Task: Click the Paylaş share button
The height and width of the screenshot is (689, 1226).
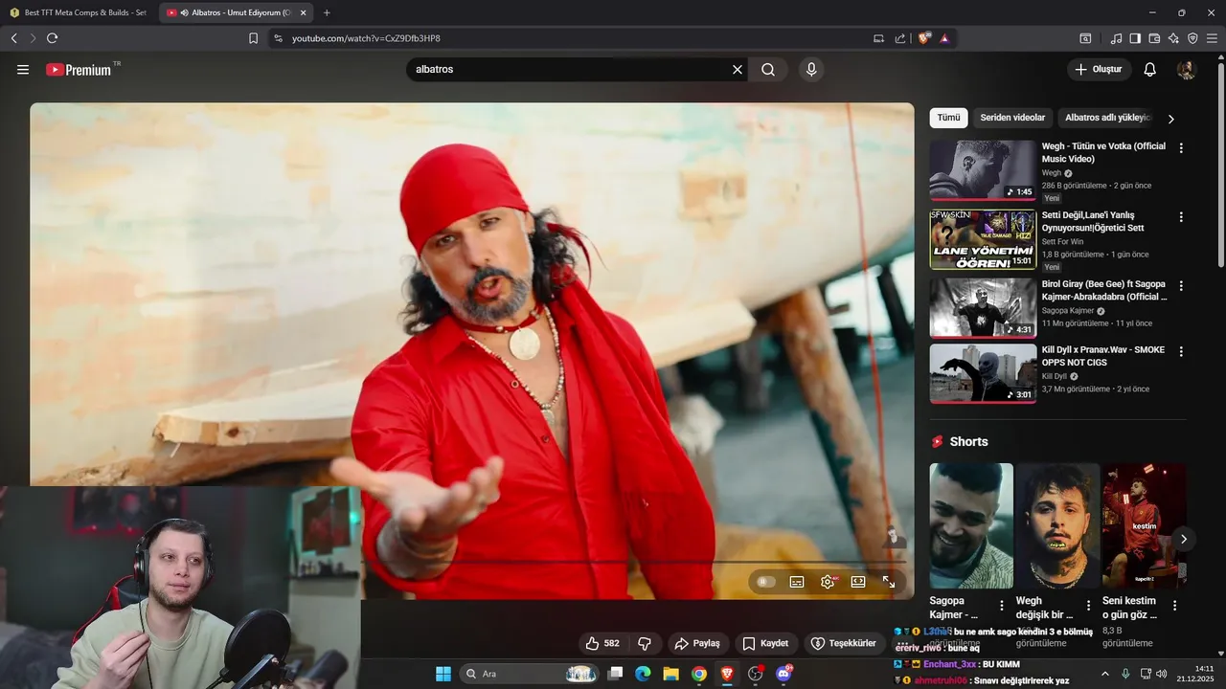Action: (x=696, y=644)
